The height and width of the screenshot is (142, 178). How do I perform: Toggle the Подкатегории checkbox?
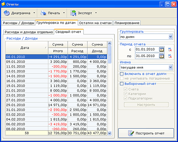pyautogui.click(x=125, y=98)
